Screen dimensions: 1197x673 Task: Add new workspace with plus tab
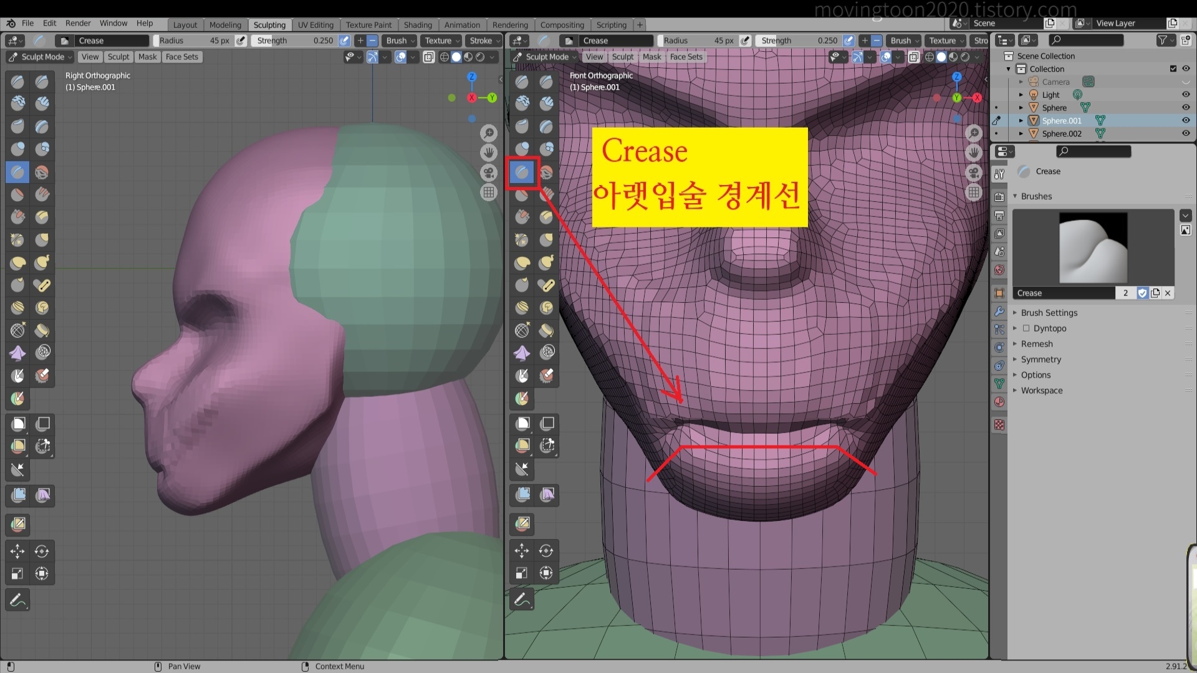(640, 25)
